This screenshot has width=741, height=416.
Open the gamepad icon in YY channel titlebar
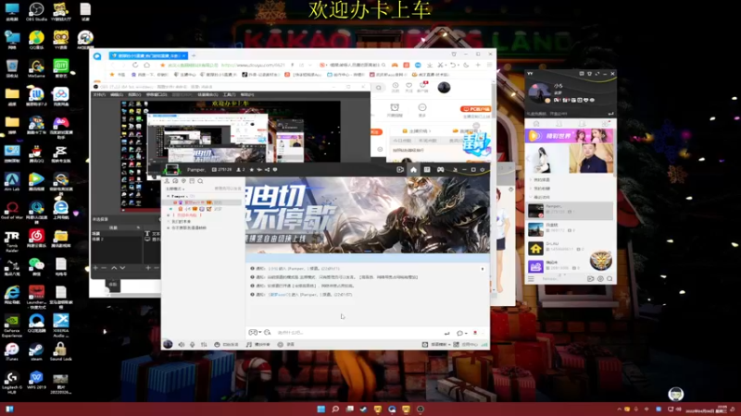tap(441, 170)
